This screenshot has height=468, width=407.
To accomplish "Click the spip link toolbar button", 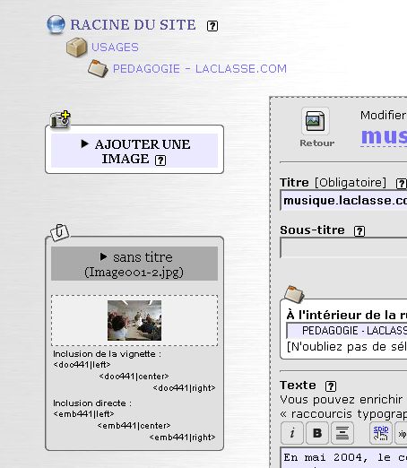I will click(381, 433).
